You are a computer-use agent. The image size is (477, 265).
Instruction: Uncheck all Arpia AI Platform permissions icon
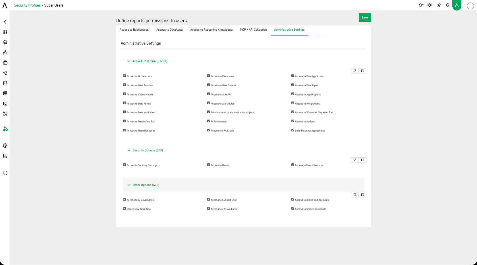[x=362, y=71]
